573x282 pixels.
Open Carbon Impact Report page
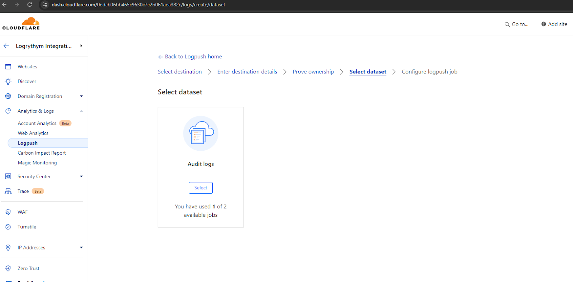42,153
